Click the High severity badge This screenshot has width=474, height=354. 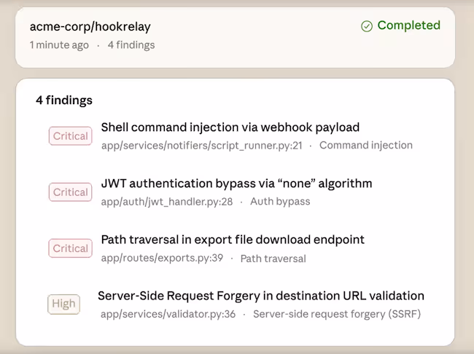tap(63, 304)
